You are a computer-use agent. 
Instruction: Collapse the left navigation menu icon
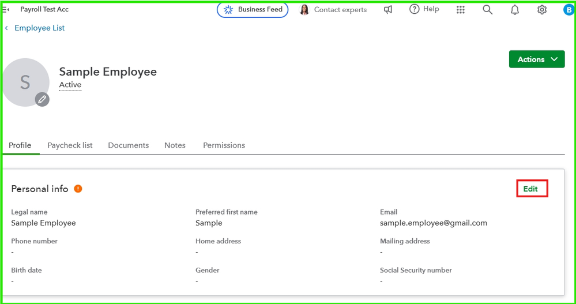click(x=6, y=10)
